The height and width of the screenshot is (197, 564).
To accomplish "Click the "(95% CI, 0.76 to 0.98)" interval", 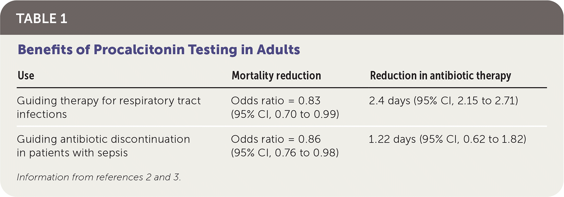I will [x=285, y=153].
